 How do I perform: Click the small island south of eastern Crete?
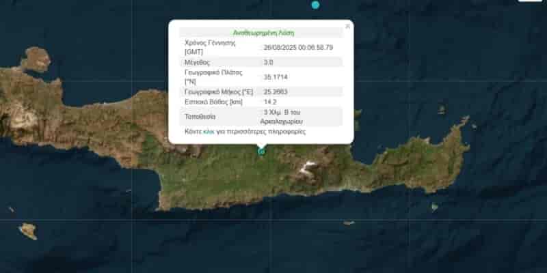coord(434,207)
